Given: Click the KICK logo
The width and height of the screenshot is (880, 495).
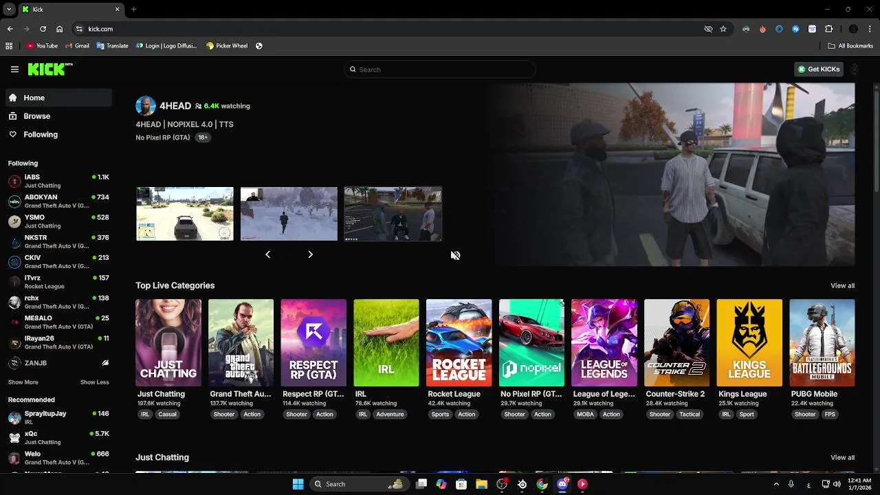Looking at the screenshot, I should point(49,69).
